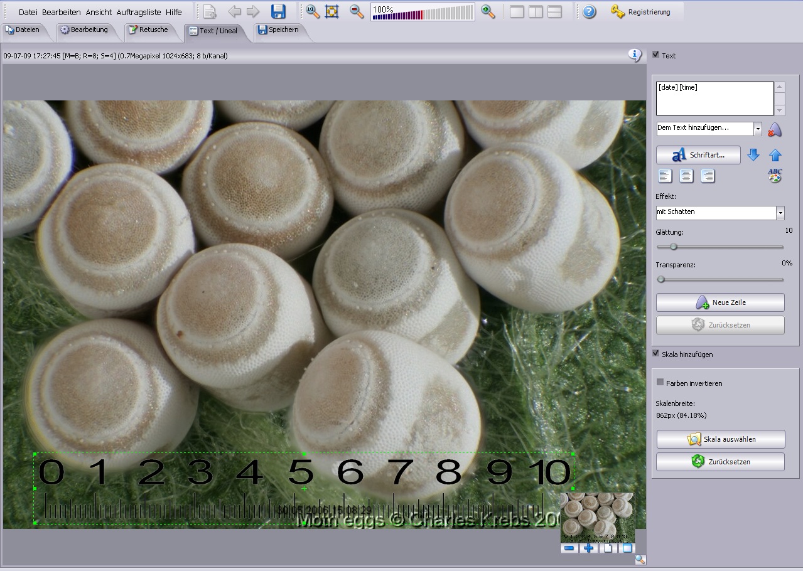Click the delete text line icon
Image resolution: width=803 pixels, height=571 pixels.
click(x=775, y=129)
